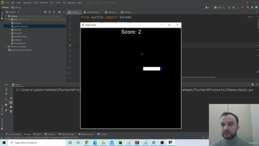Click the Expand All icon in Project panel
This screenshot has height=146, width=259.
pyautogui.click(x=49, y=12)
